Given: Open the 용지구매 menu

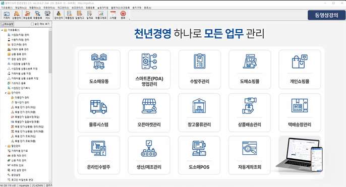Looking at the screenshot, I should tap(137, 8).
